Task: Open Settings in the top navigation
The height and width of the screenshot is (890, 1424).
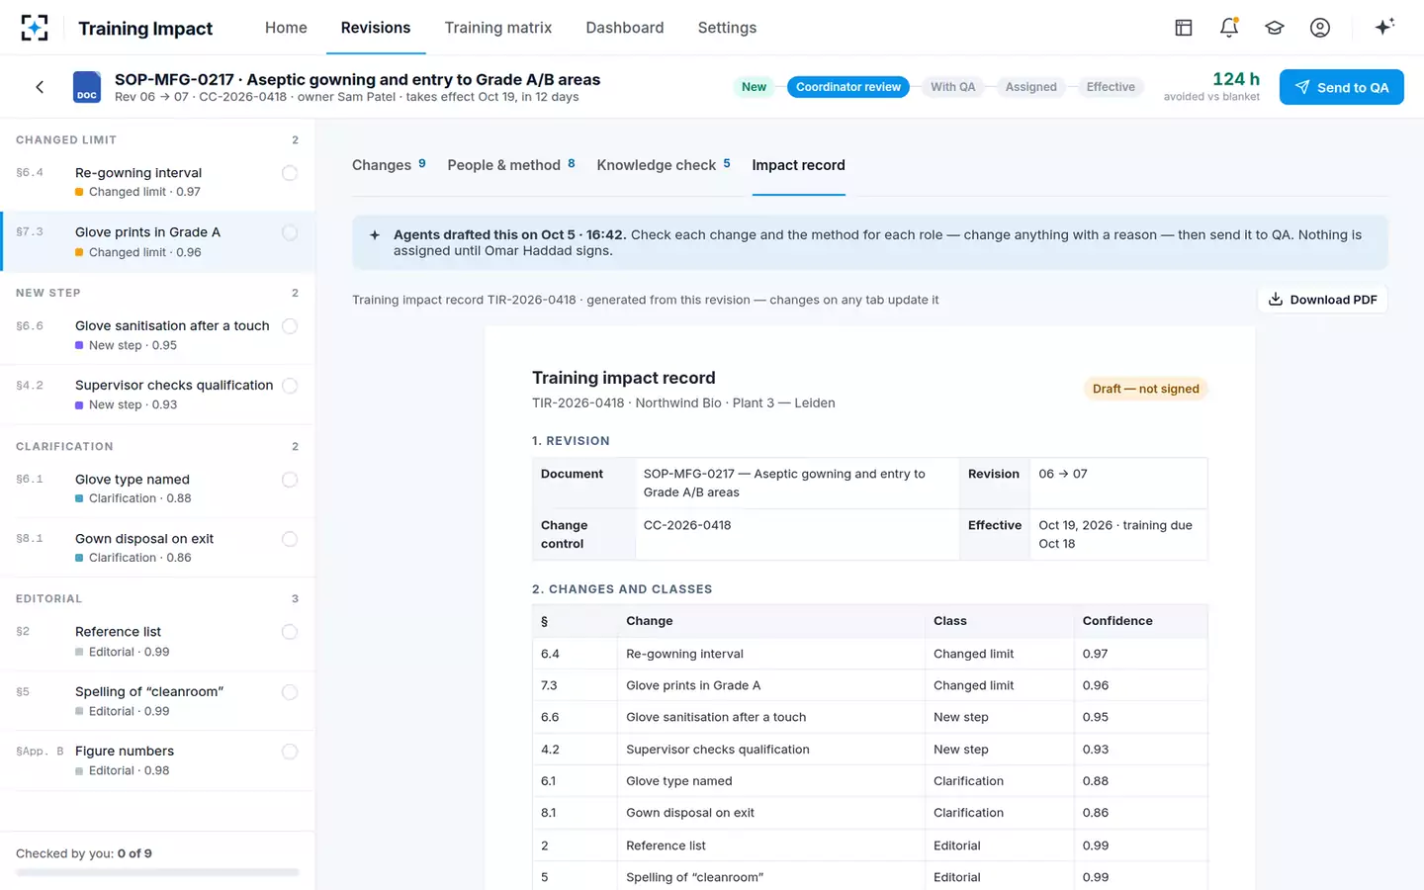Action: pyautogui.click(x=727, y=28)
